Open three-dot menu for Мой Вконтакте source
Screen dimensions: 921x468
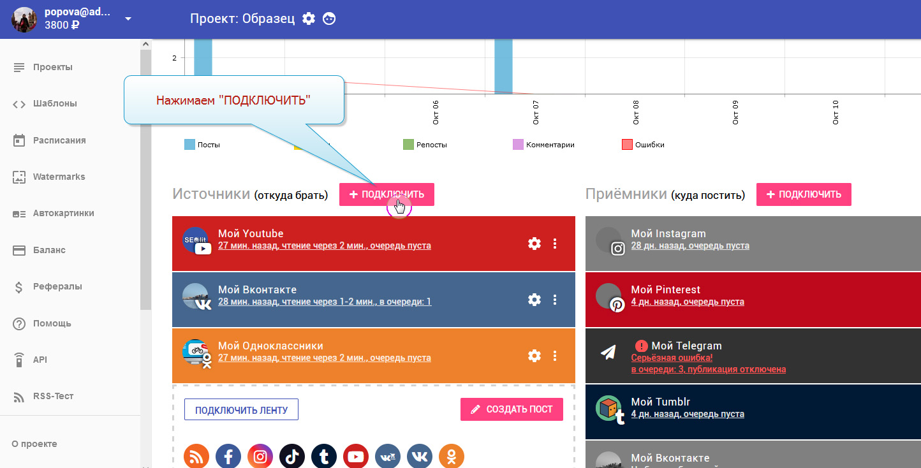tap(555, 300)
